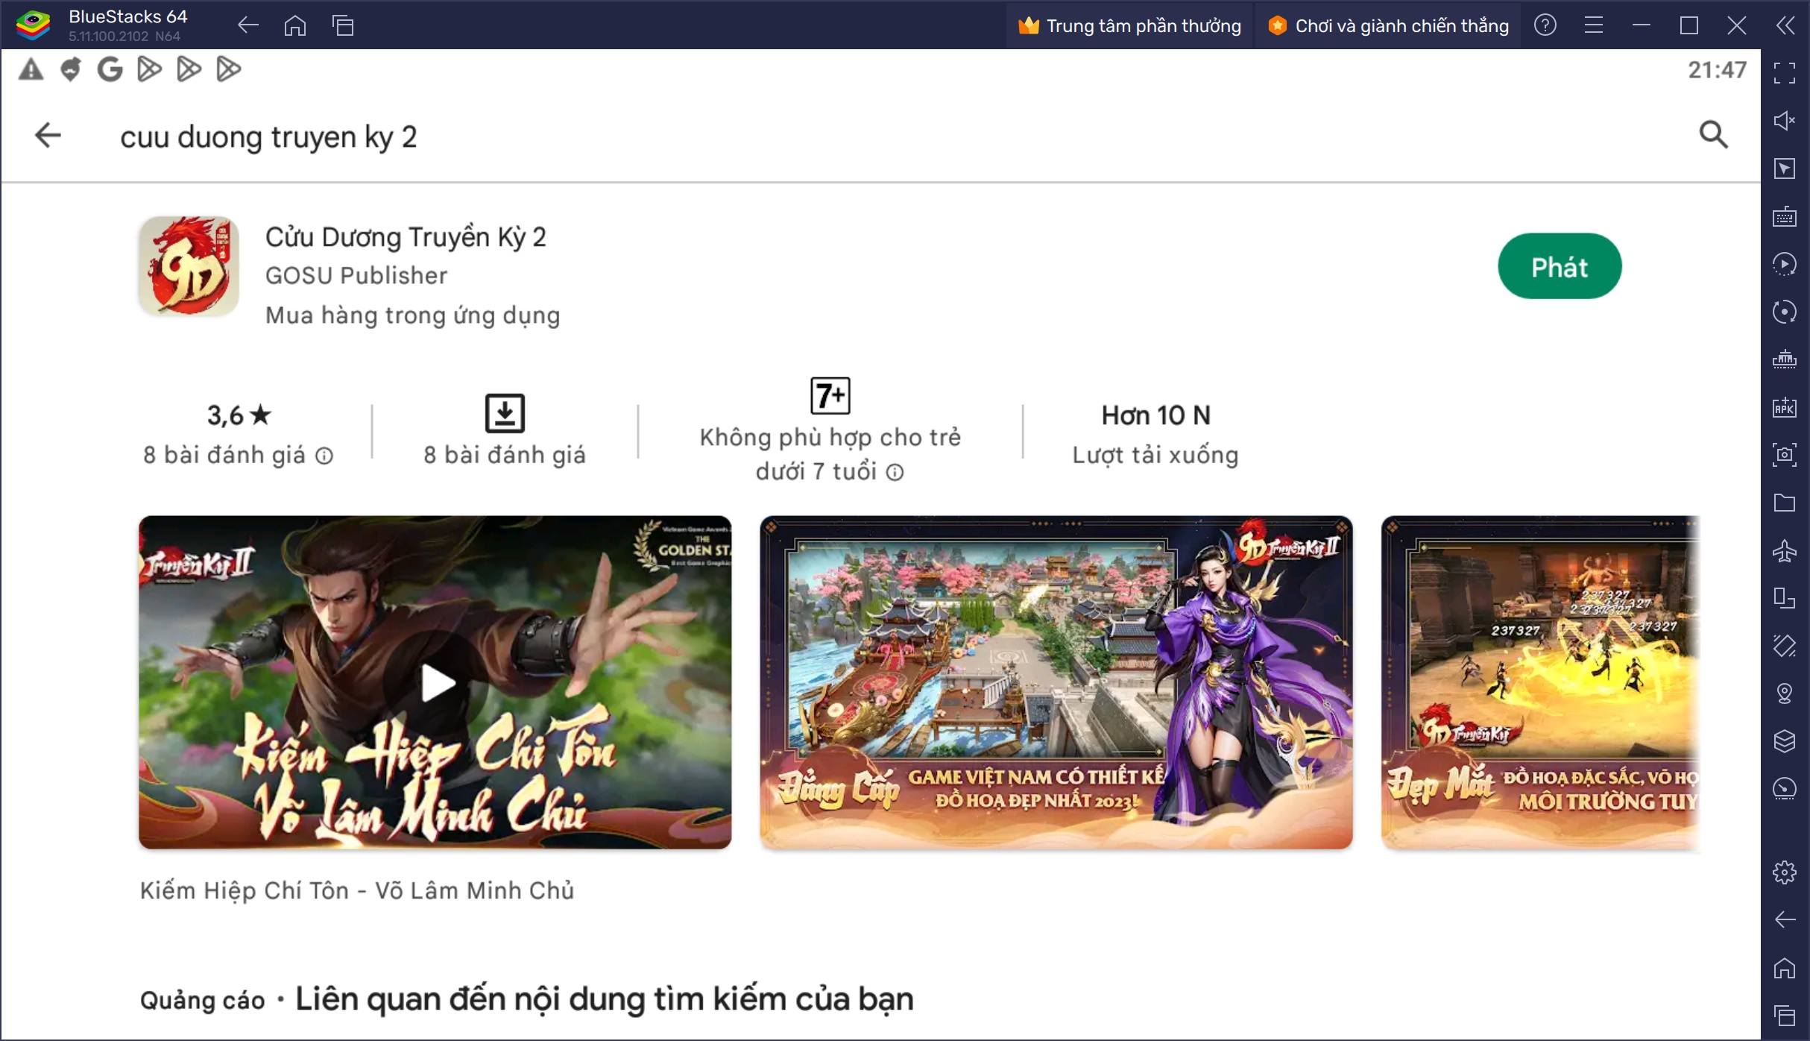Click the cursor lock sidebar icon

pyautogui.click(x=1785, y=169)
